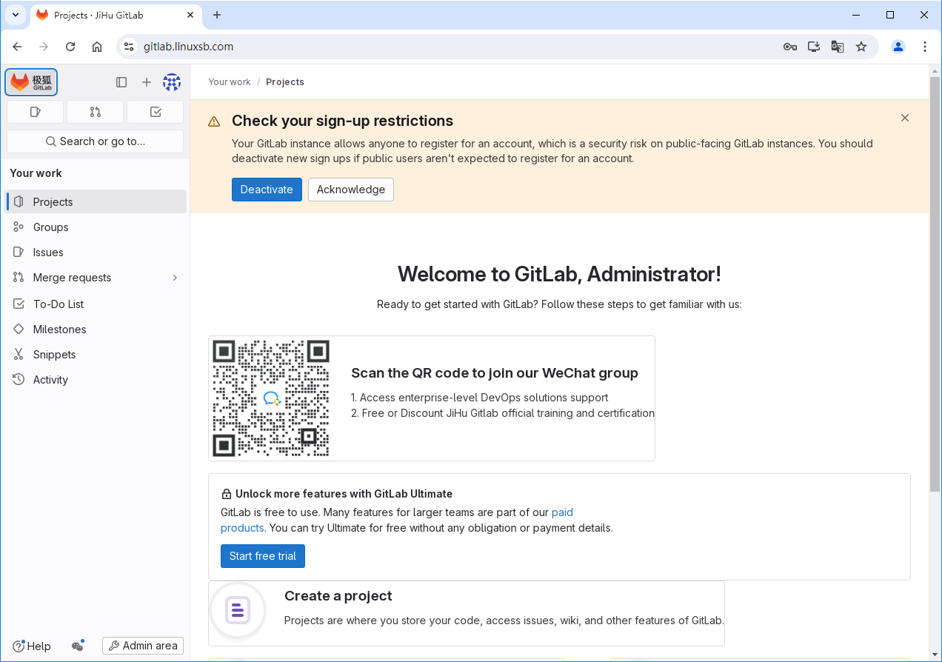Click the WeChat icon near Help
The height and width of the screenshot is (662, 942).
tap(78, 646)
